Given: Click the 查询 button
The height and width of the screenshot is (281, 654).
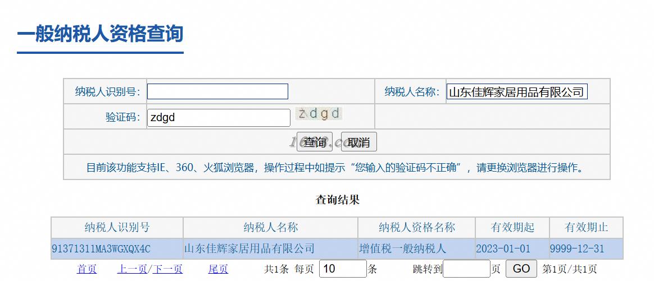Looking at the screenshot, I should (315, 142).
